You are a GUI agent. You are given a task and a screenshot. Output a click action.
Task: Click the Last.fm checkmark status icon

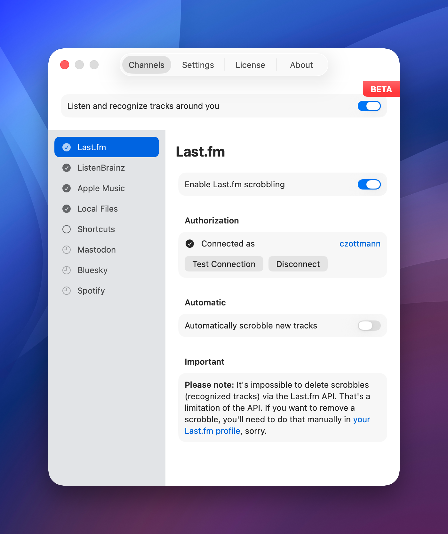pos(67,147)
